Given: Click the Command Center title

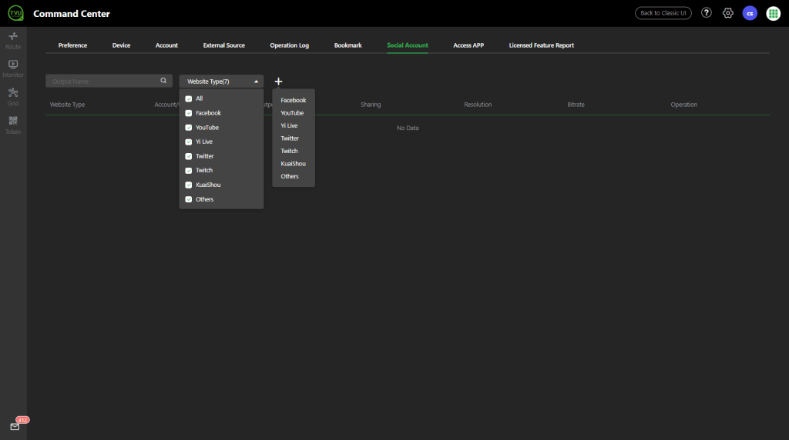Looking at the screenshot, I should [x=72, y=14].
